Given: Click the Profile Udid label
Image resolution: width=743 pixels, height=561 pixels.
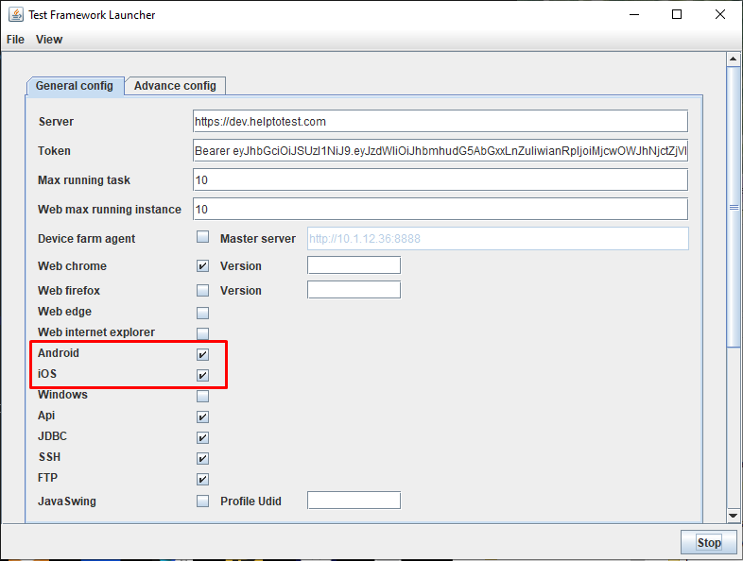Looking at the screenshot, I should point(251,501).
